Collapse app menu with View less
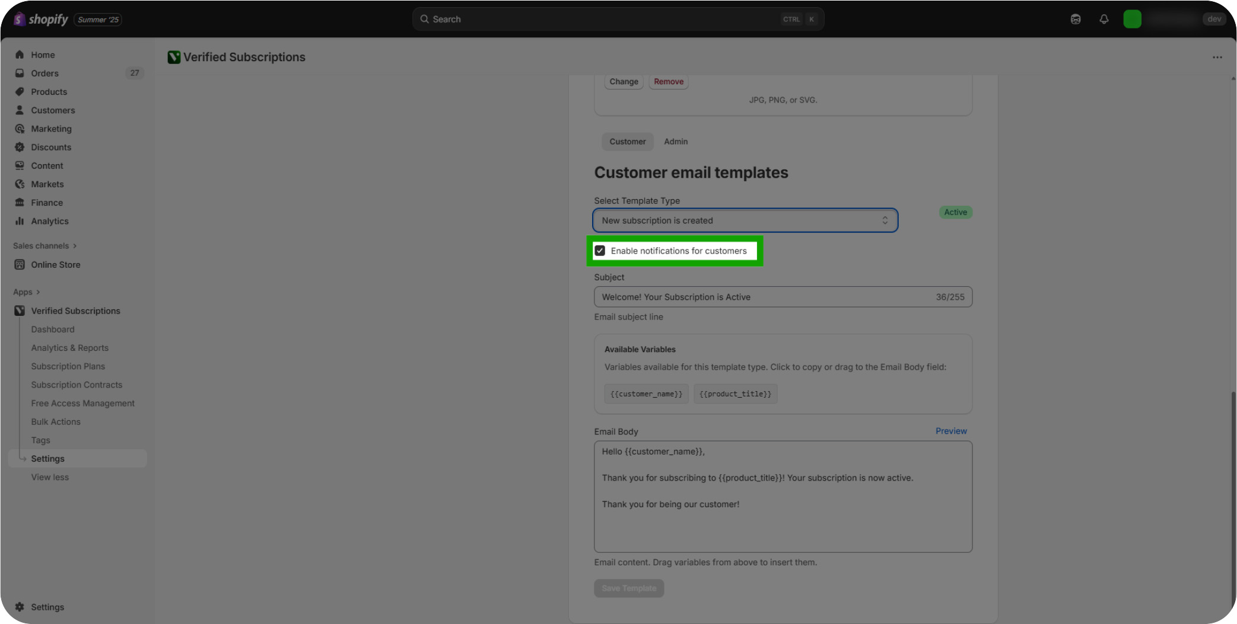The image size is (1237, 624). (x=50, y=477)
